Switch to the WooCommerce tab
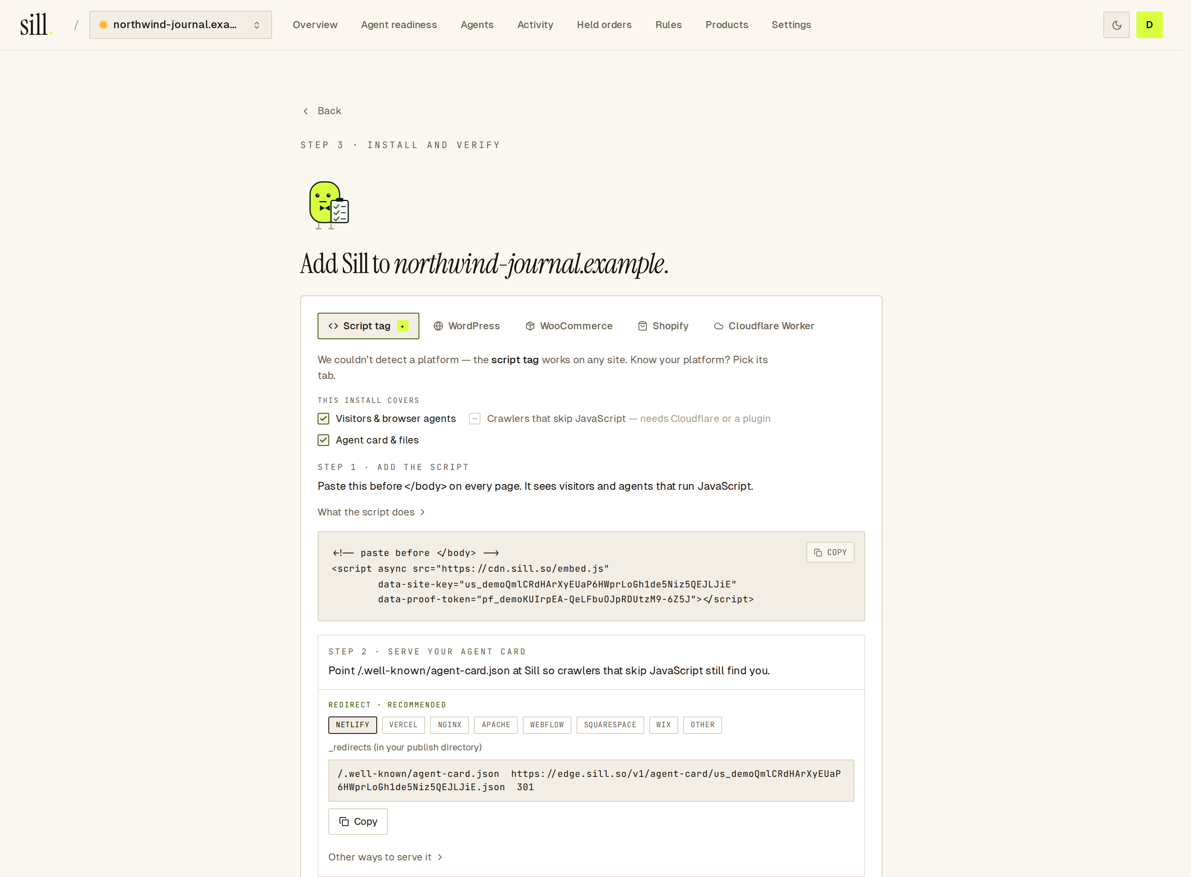The width and height of the screenshot is (1191, 877). pyautogui.click(x=569, y=326)
